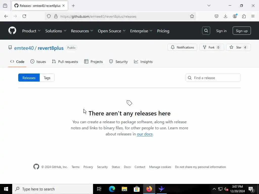Image resolution: width=259 pixels, height=194 pixels.
Task: Expand the Product menu
Action: 31,31
